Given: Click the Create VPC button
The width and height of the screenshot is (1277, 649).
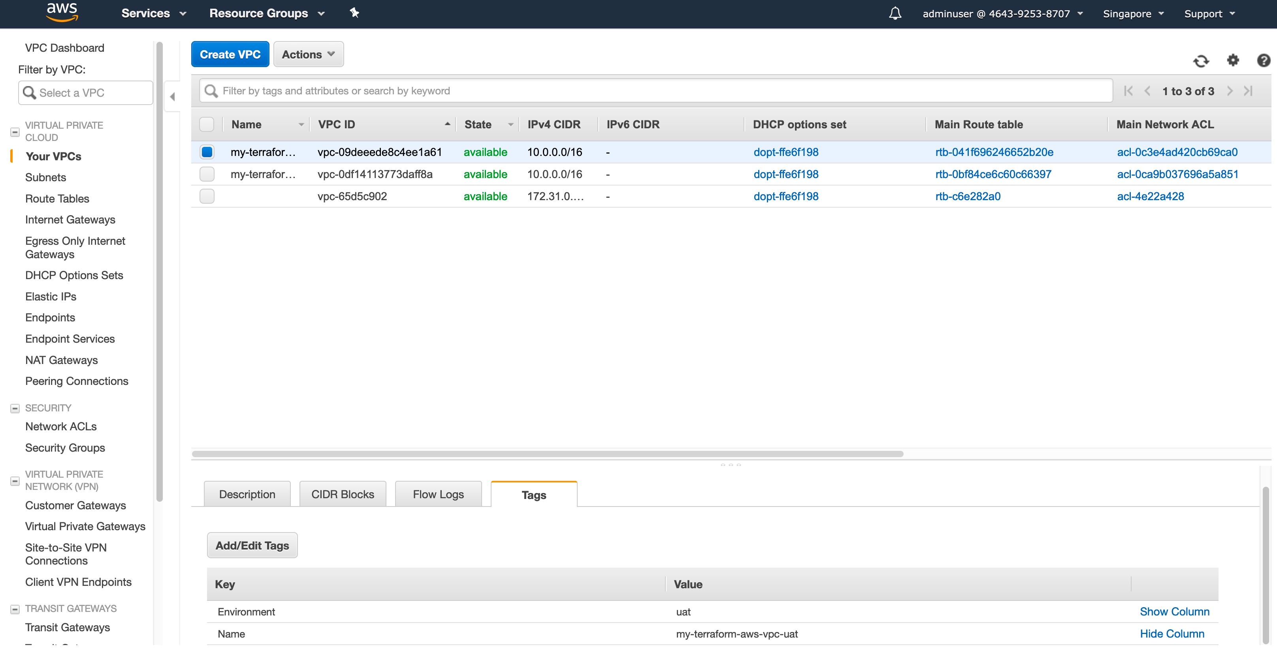Looking at the screenshot, I should [230, 54].
